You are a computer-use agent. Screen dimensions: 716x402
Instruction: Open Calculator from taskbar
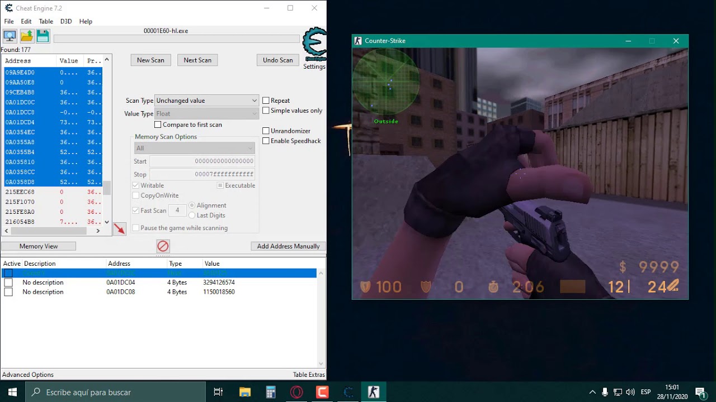271,392
